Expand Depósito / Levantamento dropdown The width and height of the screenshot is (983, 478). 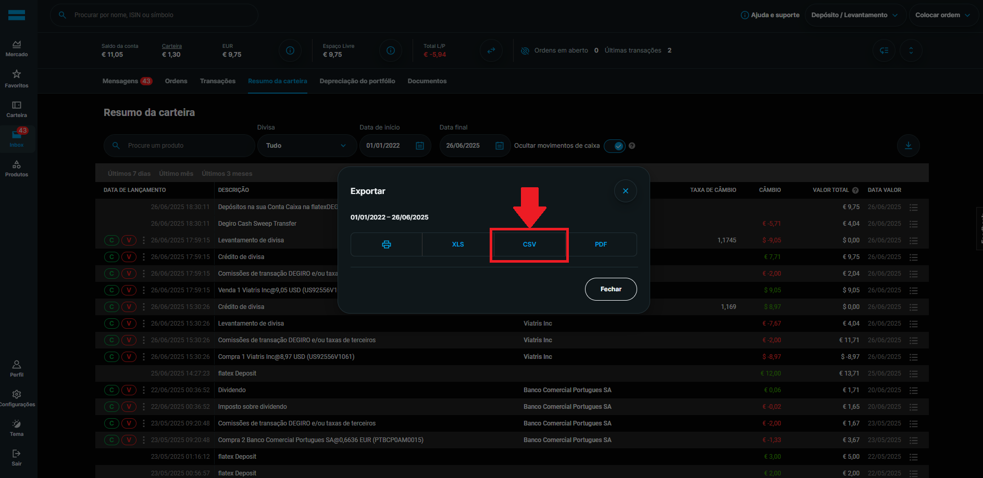point(855,15)
